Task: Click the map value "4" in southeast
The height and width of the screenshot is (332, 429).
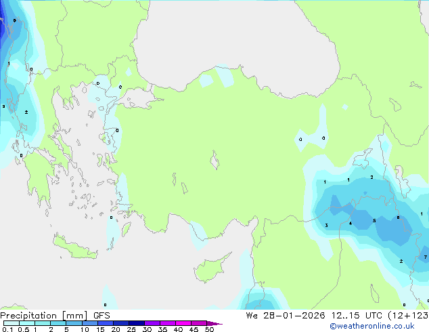Action: [x=351, y=224]
